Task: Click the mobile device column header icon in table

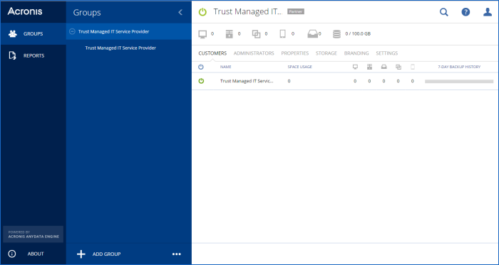Action: tap(413, 67)
